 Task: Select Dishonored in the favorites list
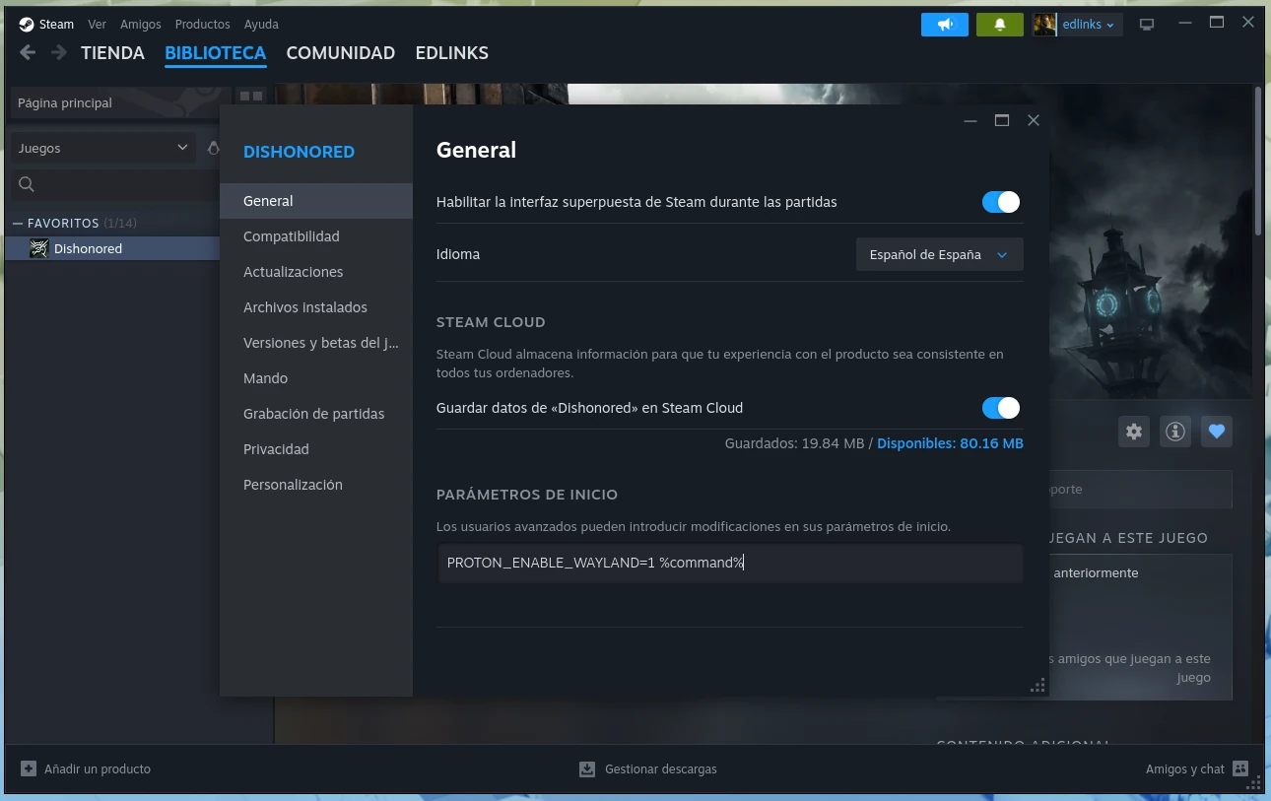point(112,248)
